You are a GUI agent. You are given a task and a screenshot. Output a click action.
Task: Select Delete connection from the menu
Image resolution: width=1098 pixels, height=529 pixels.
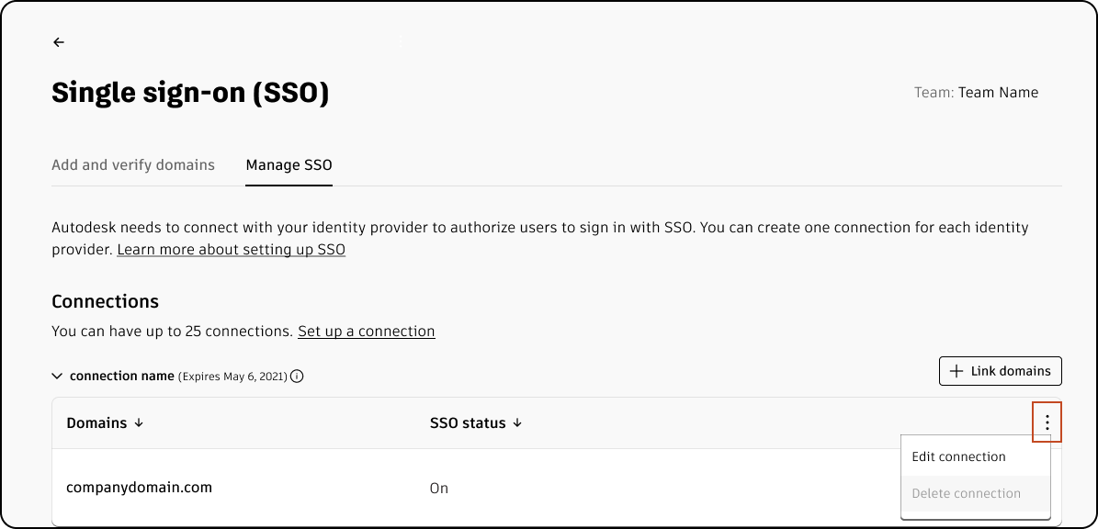(966, 493)
